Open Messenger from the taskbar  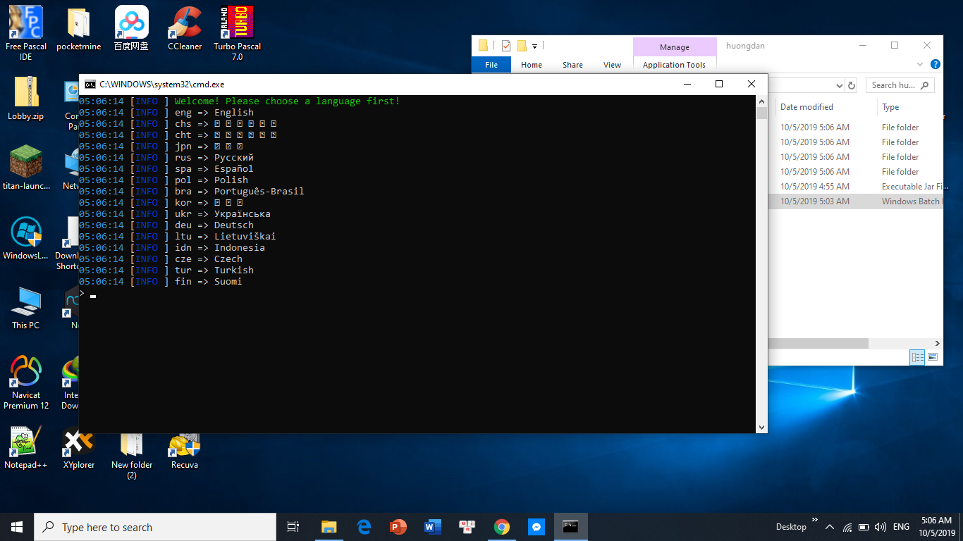[x=536, y=527]
